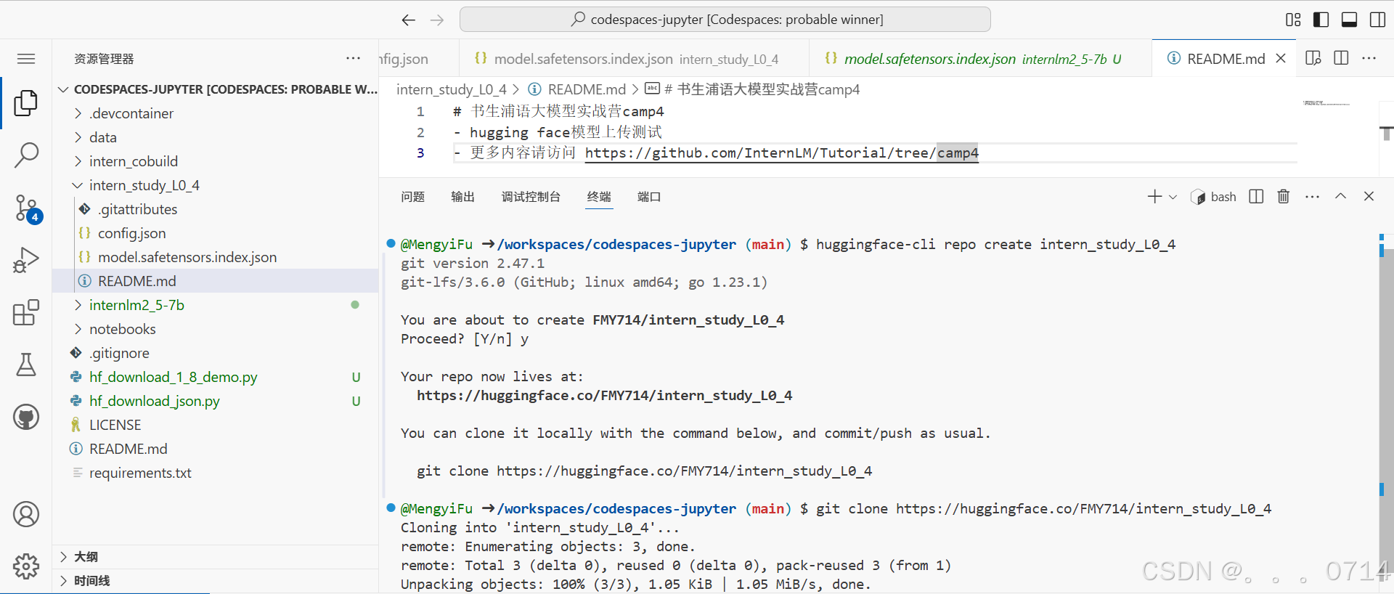Switch to the 端口 panel tab

[x=649, y=197]
